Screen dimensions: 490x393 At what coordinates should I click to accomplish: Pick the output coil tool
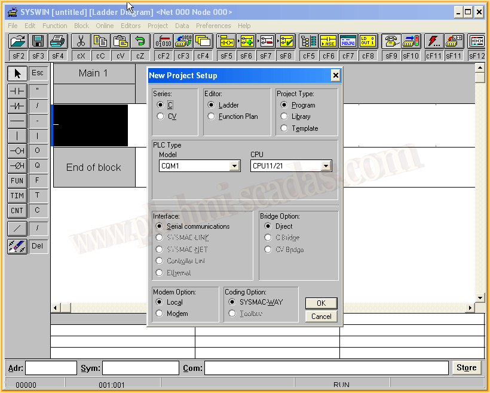[17, 151]
